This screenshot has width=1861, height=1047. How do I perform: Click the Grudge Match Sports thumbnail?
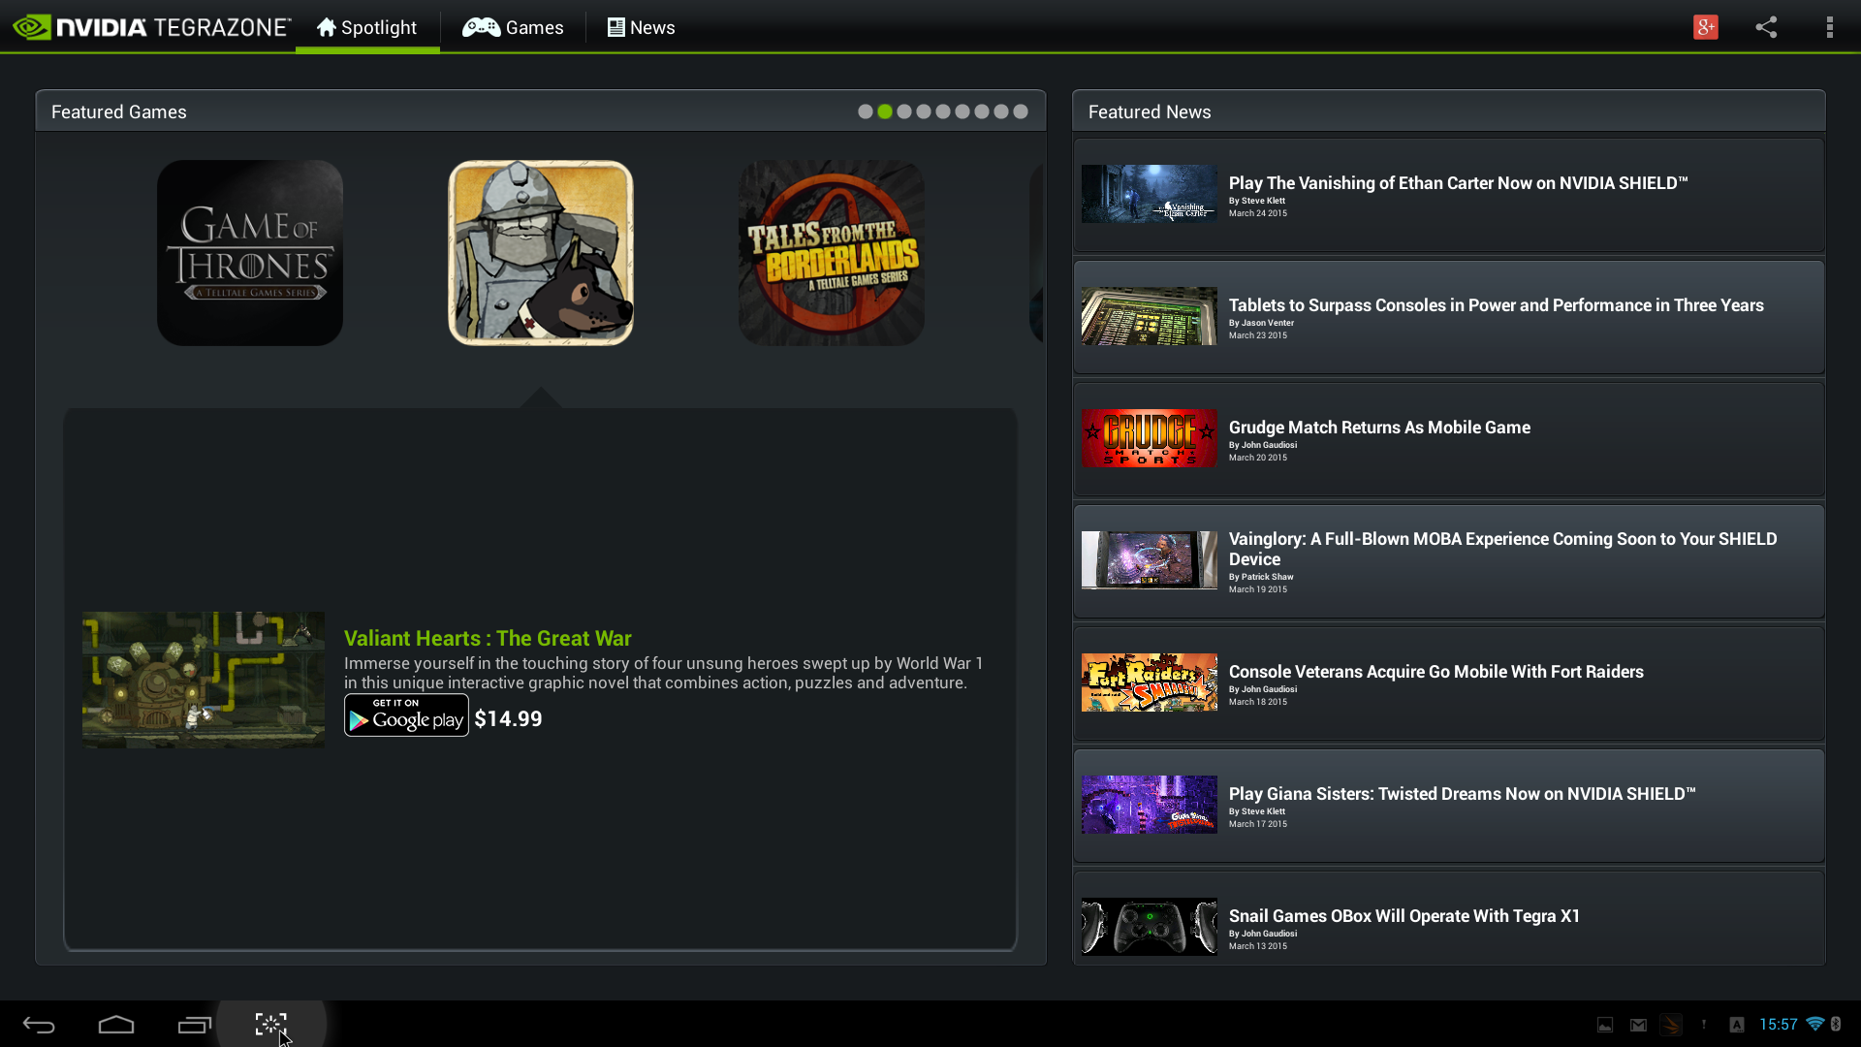coord(1150,438)
